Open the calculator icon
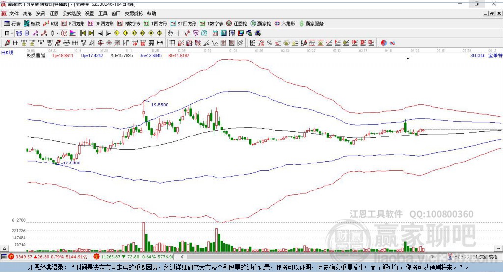The height and width of the screenshot is (272, 503). (224, 33)
